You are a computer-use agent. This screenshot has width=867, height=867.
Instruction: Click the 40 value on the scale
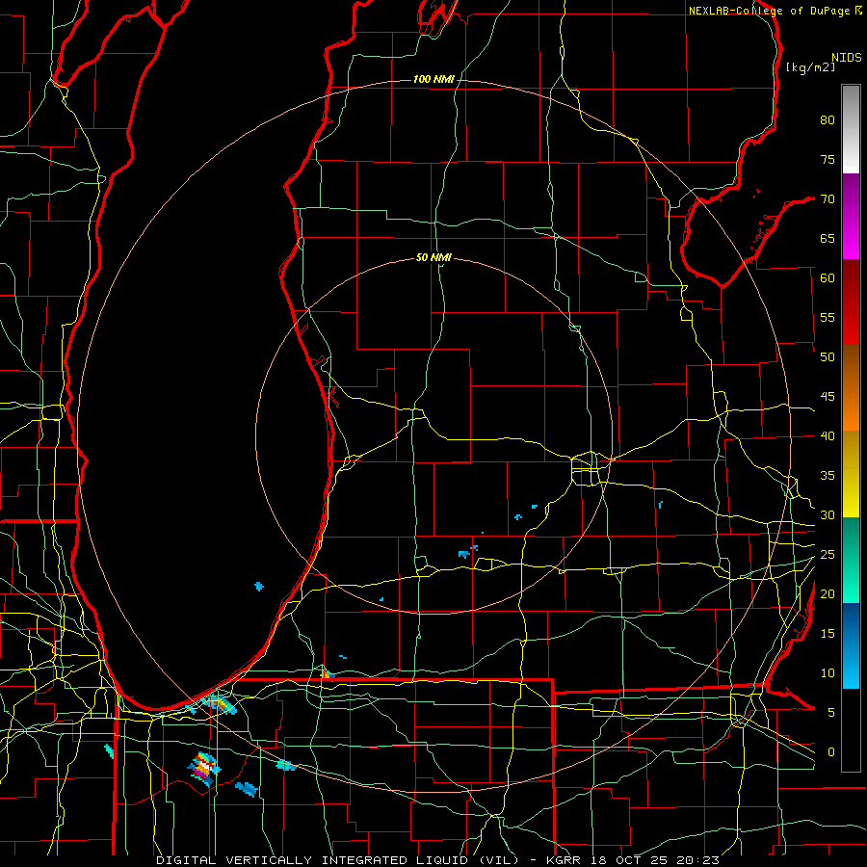click(x=828, y=436)
